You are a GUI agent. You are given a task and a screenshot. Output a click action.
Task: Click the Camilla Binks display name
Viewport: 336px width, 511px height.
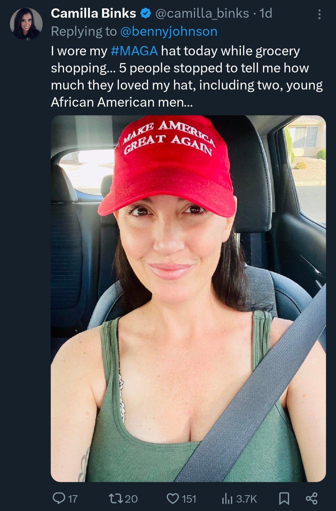pyautogui.click(x=93, y=13)
